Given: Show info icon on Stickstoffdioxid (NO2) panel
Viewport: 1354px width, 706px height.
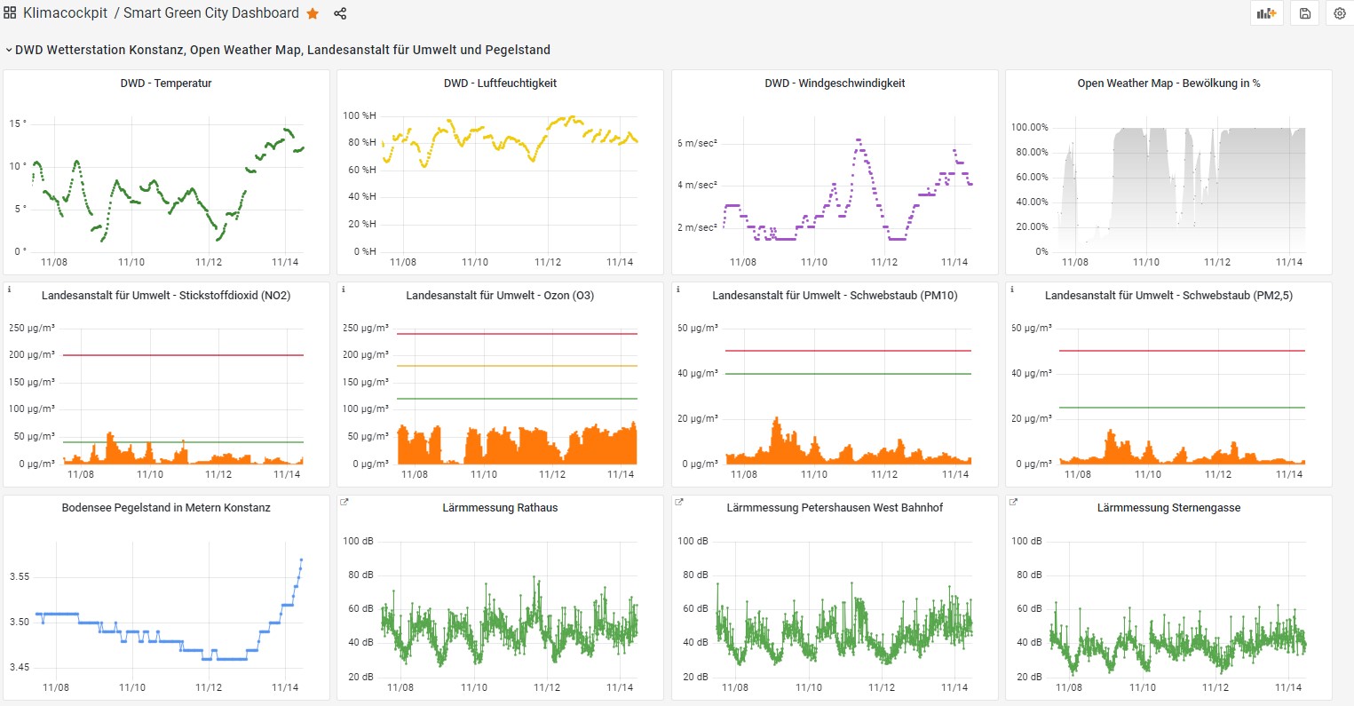Looking at the screenshot, I should tap(9, 290).
